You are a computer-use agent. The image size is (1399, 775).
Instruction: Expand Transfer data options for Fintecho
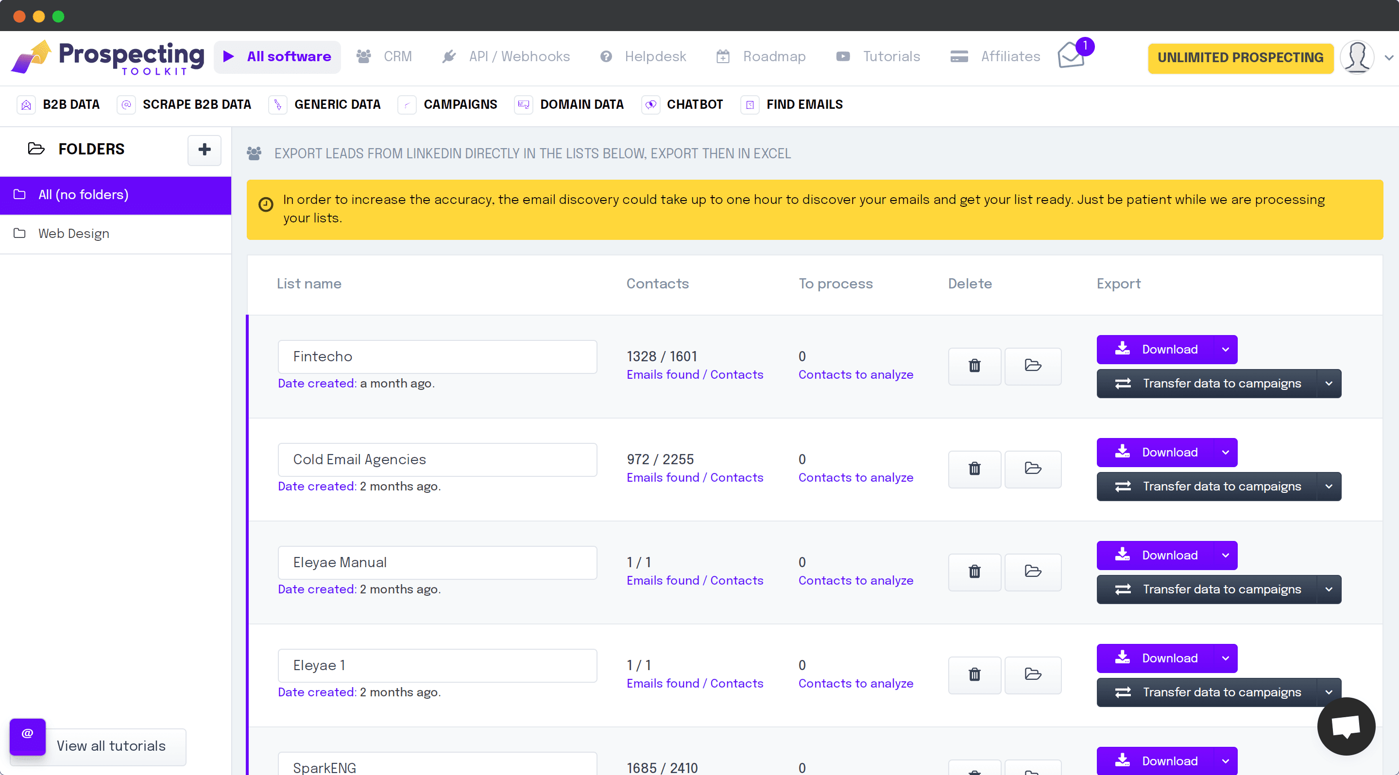[x=1329, y=384]
